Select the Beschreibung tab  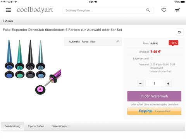(x=12, y=126)
